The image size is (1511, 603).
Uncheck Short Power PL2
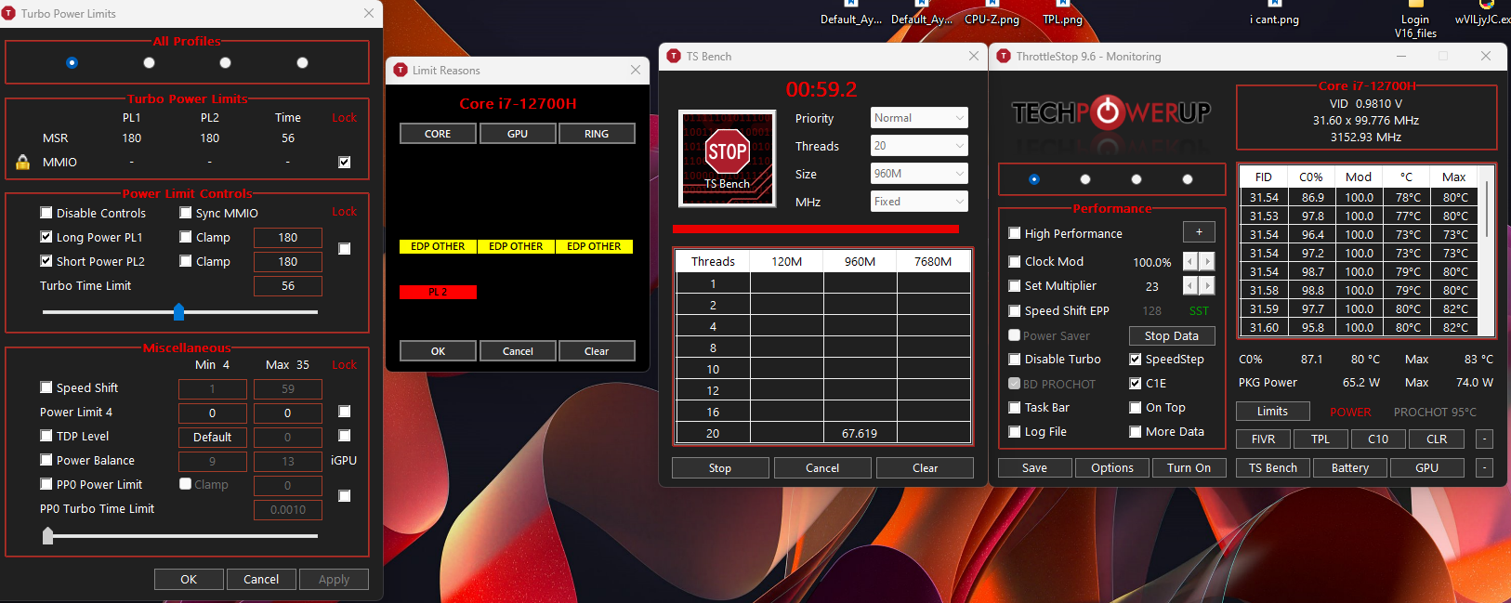point(46,261)
